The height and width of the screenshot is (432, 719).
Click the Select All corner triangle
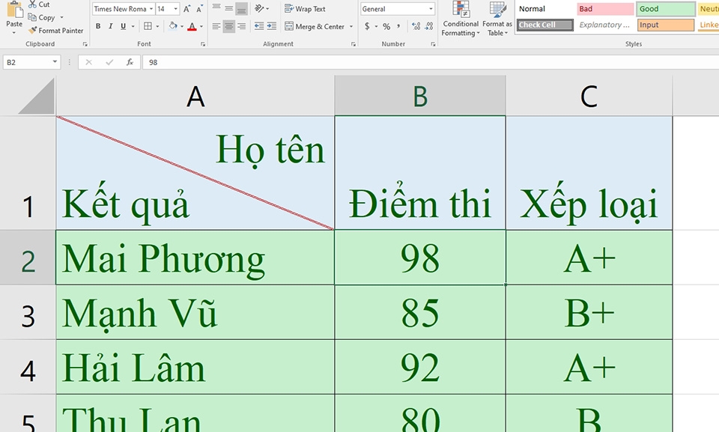[x=36, y=96]
